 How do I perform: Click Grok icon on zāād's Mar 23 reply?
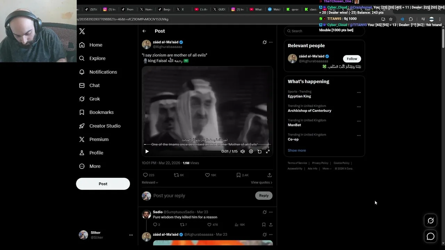[265, 235]
